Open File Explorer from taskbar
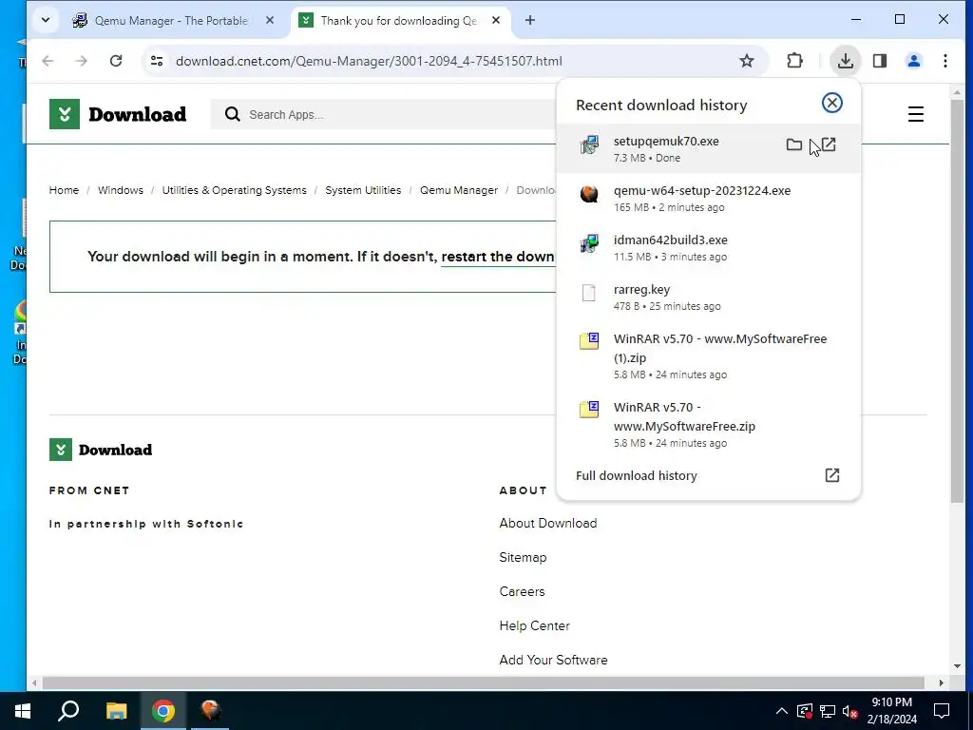The height and width of the screenshot is (730, 973). pyautogui.click(x=116, y=711)
